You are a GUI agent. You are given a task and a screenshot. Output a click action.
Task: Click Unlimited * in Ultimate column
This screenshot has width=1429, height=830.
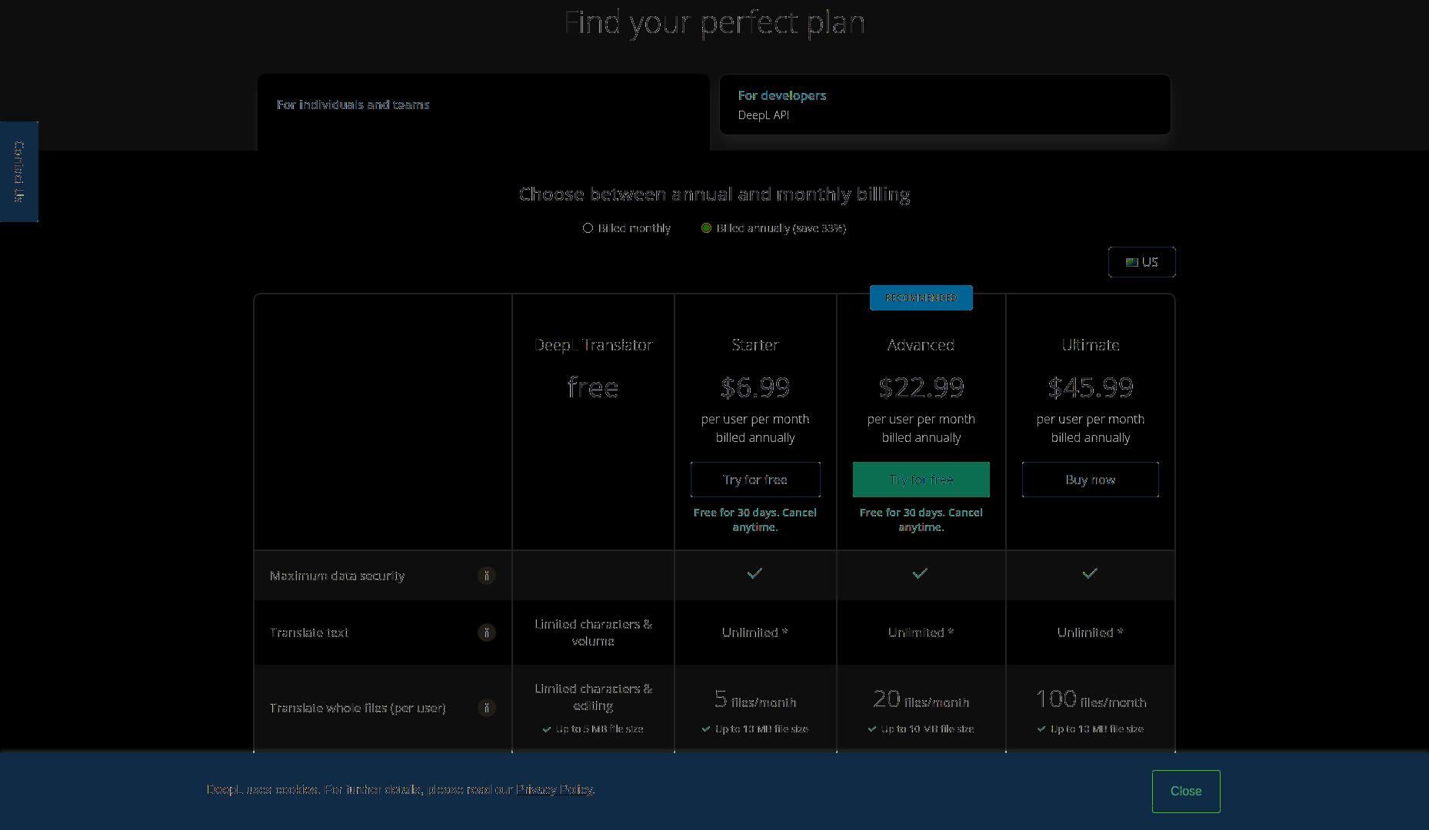[1090, 632]
